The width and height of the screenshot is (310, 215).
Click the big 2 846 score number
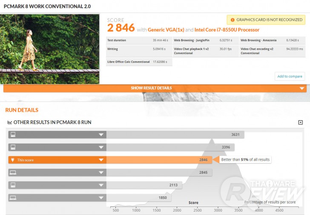point(121,28)
